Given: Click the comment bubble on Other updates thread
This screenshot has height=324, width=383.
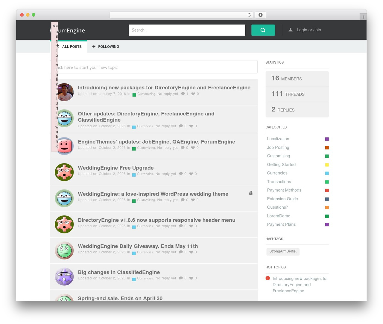Looking at the screenshot, I should click(181, 126).
